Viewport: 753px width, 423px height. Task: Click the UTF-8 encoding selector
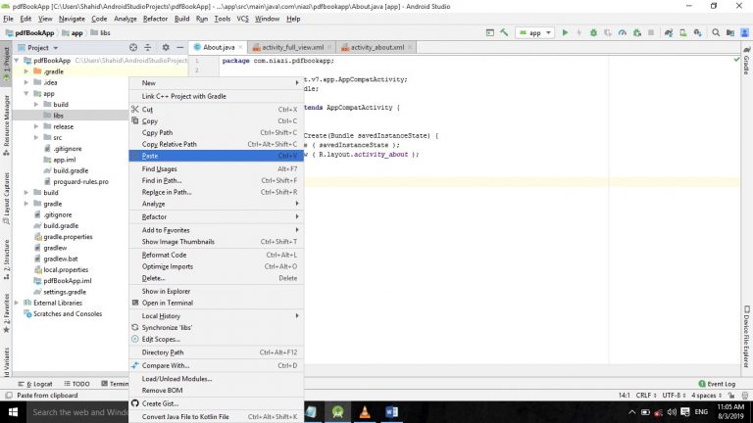coord(673,396)
